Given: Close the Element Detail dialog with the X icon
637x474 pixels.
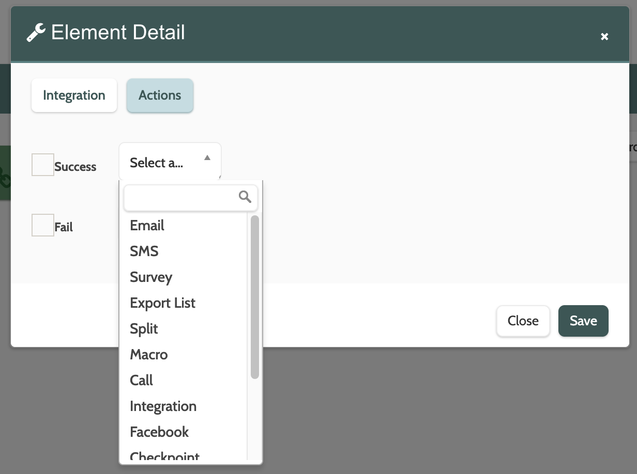Looking at the screenshot, I should [x=604, y=37].
